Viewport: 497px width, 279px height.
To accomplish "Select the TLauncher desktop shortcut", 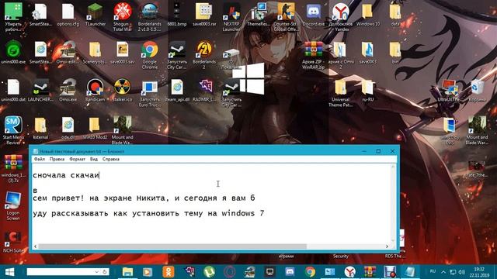I will [x=95, y=15].
